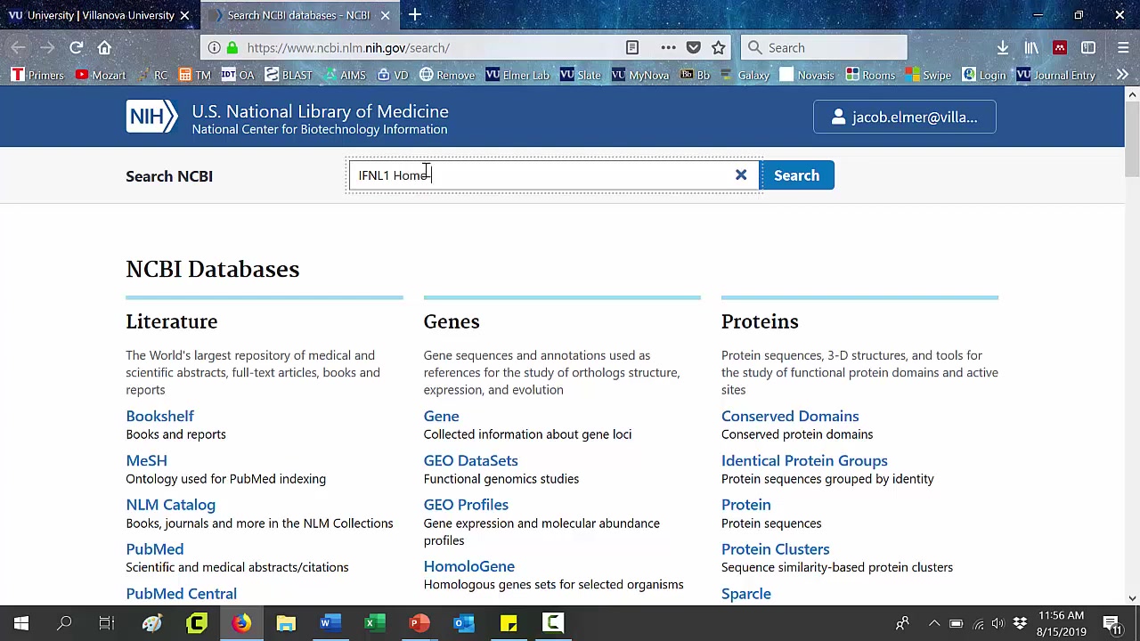Go to the Firefox home page

(x=104, y=48)
